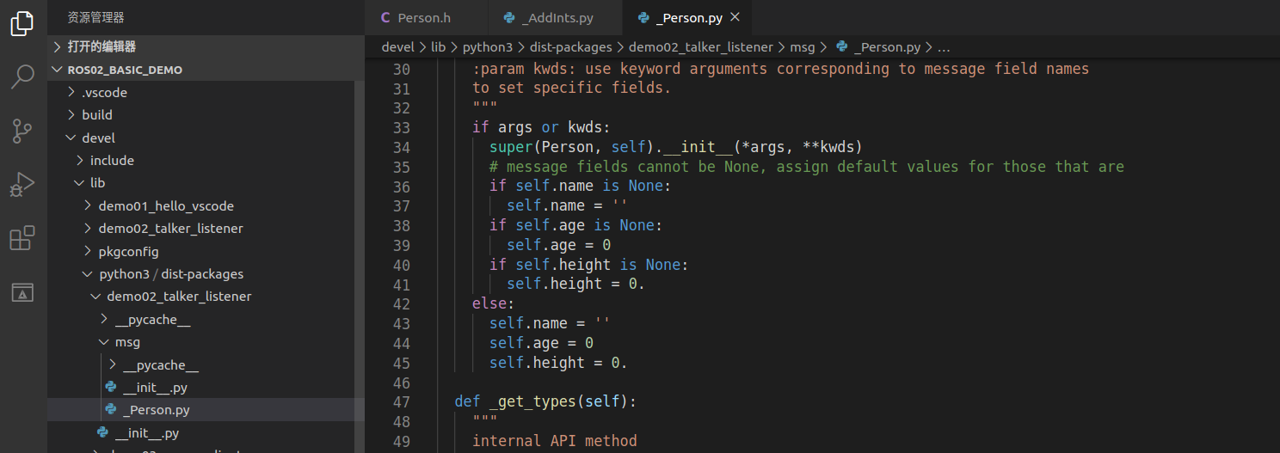Expand the 打开的编辑器 section
This screenshot has width=1280, height=453.
click(102, 46)
